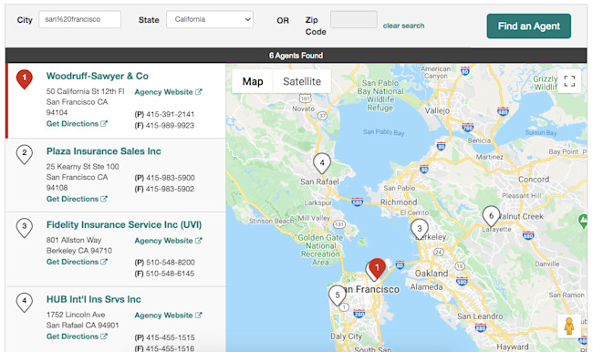Click the Concord label on the map
The width and height of the screenshot is (593, 352).
[534, 180]
